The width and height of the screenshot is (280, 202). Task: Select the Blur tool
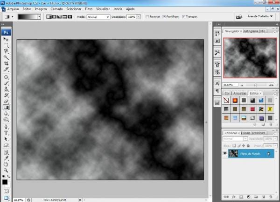(6, 114)
